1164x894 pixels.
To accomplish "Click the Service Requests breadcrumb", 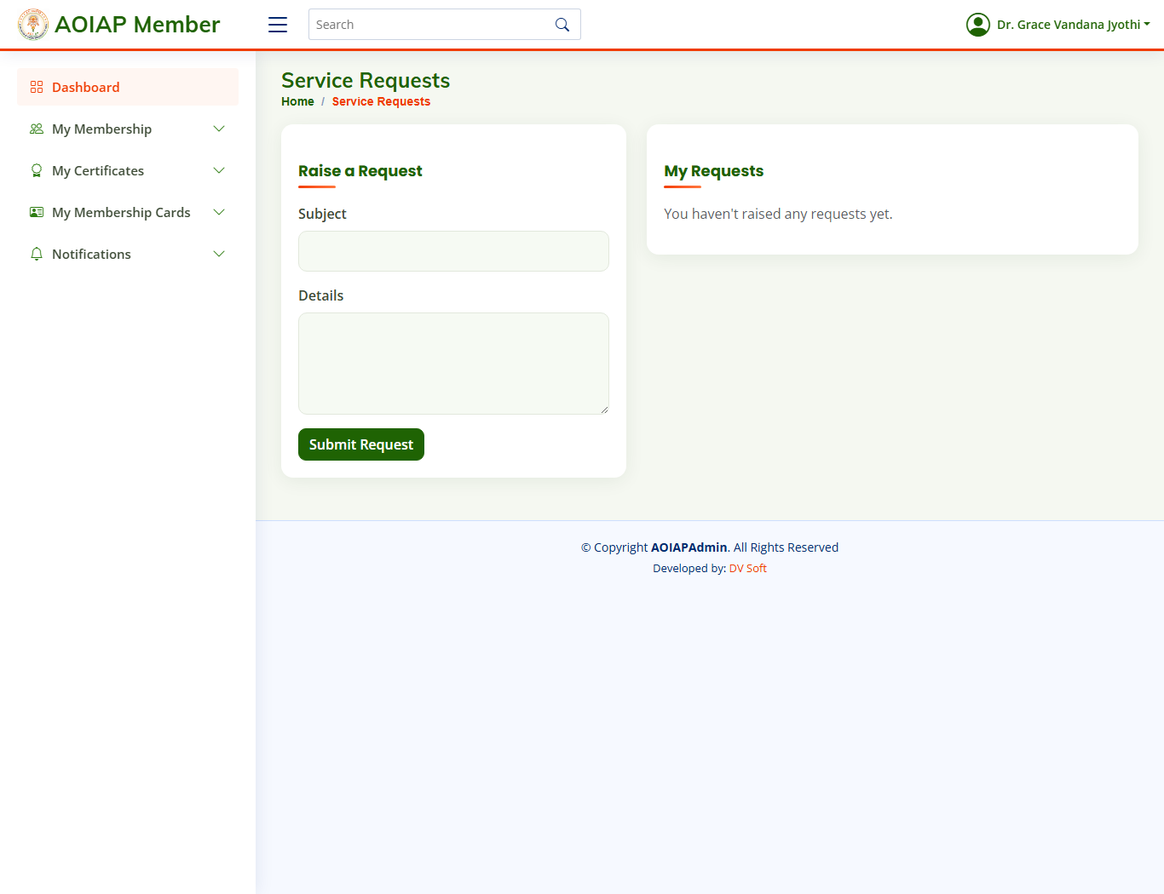I will [x=381, y=101].
